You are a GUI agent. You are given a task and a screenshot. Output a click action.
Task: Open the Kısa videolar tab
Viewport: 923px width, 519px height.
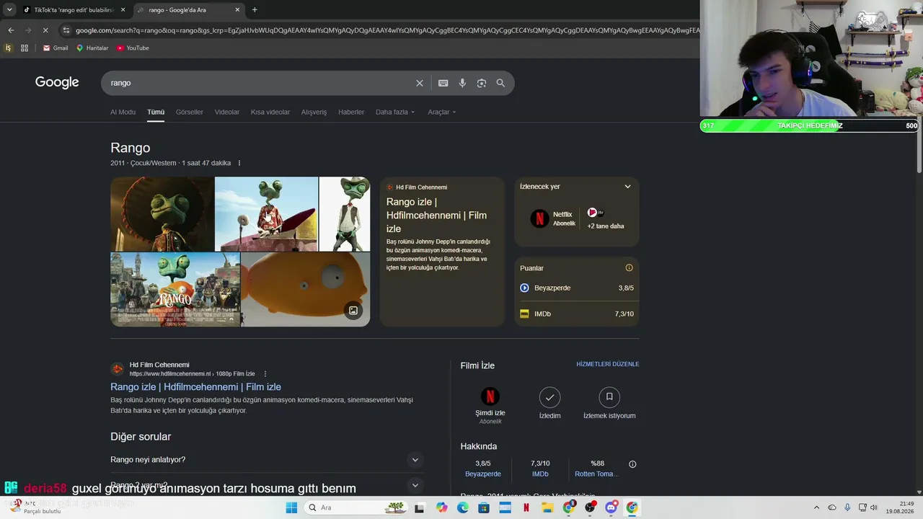point(270,112)
